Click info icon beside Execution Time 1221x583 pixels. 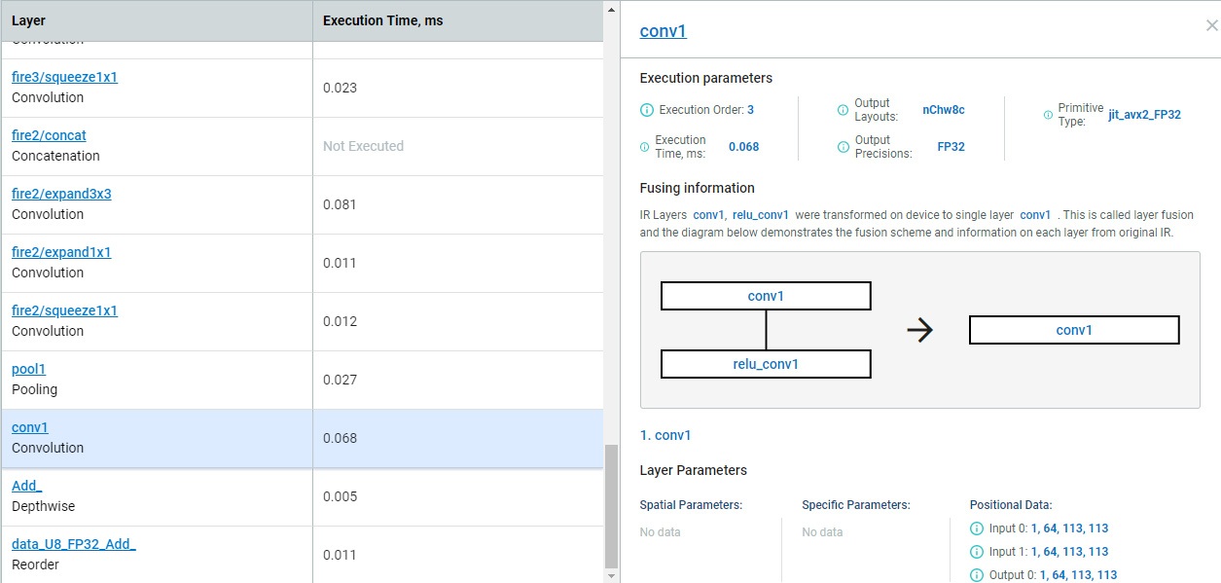[x=645, y=147]
